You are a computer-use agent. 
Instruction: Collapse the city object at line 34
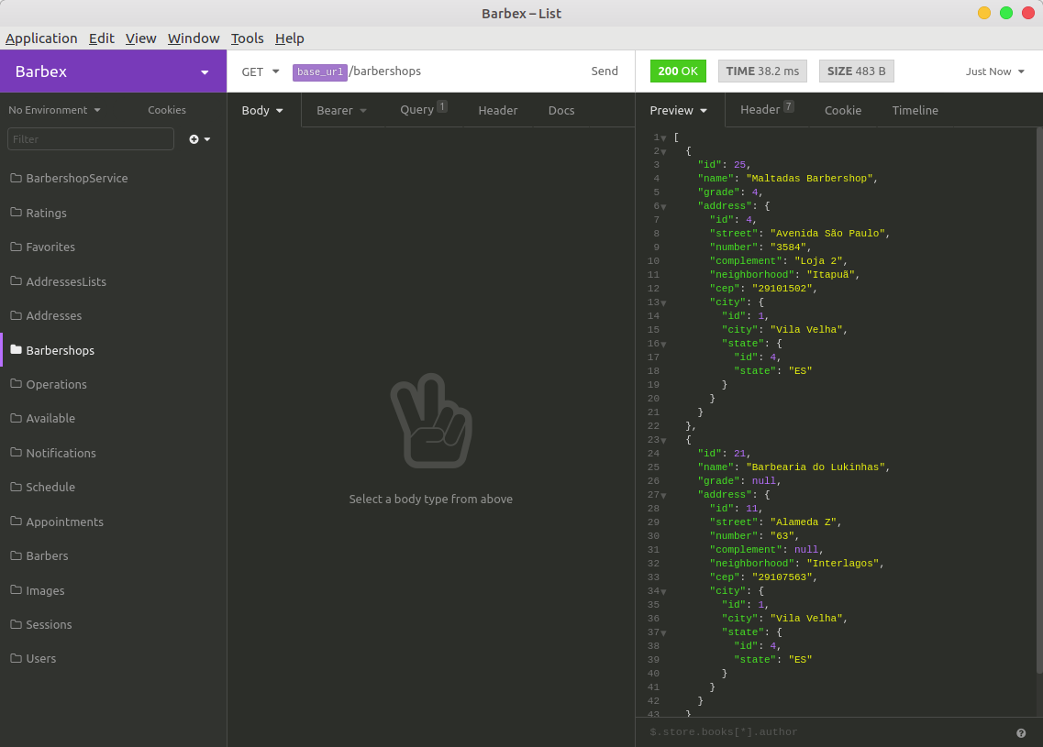click(x=664, y=592)
